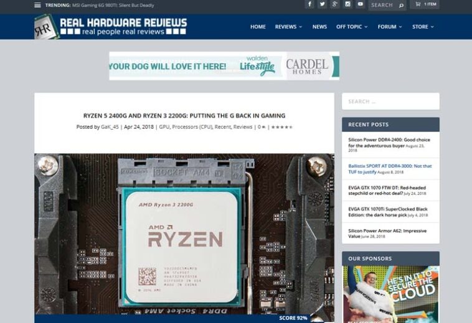Click the RHR site logo

point(45,28)
